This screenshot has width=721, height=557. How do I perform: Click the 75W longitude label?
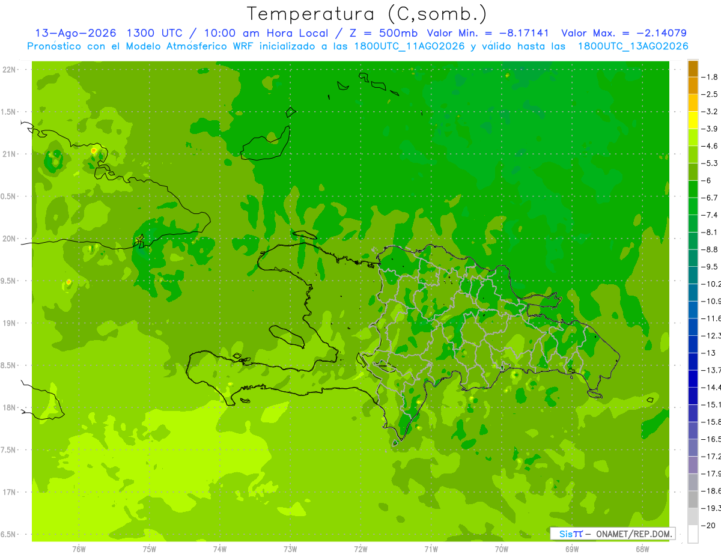150,549
